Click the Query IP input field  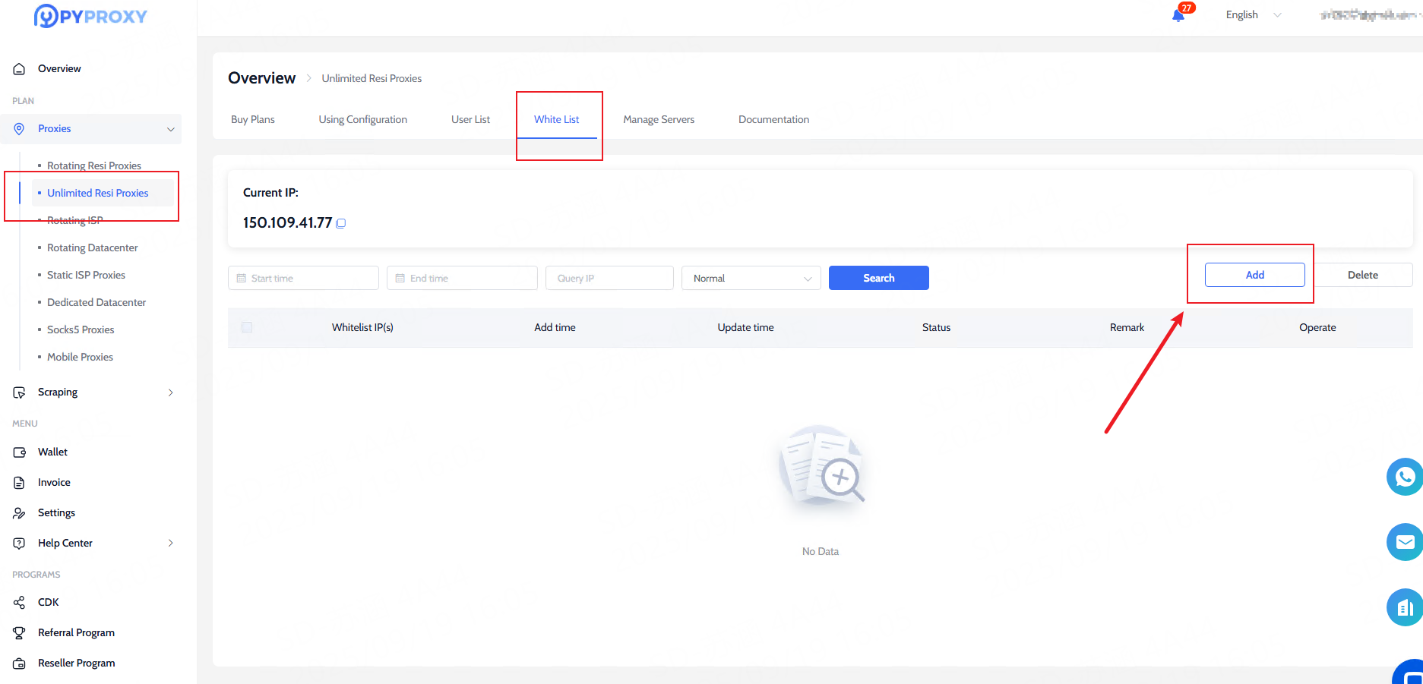(x=609, y=278)
